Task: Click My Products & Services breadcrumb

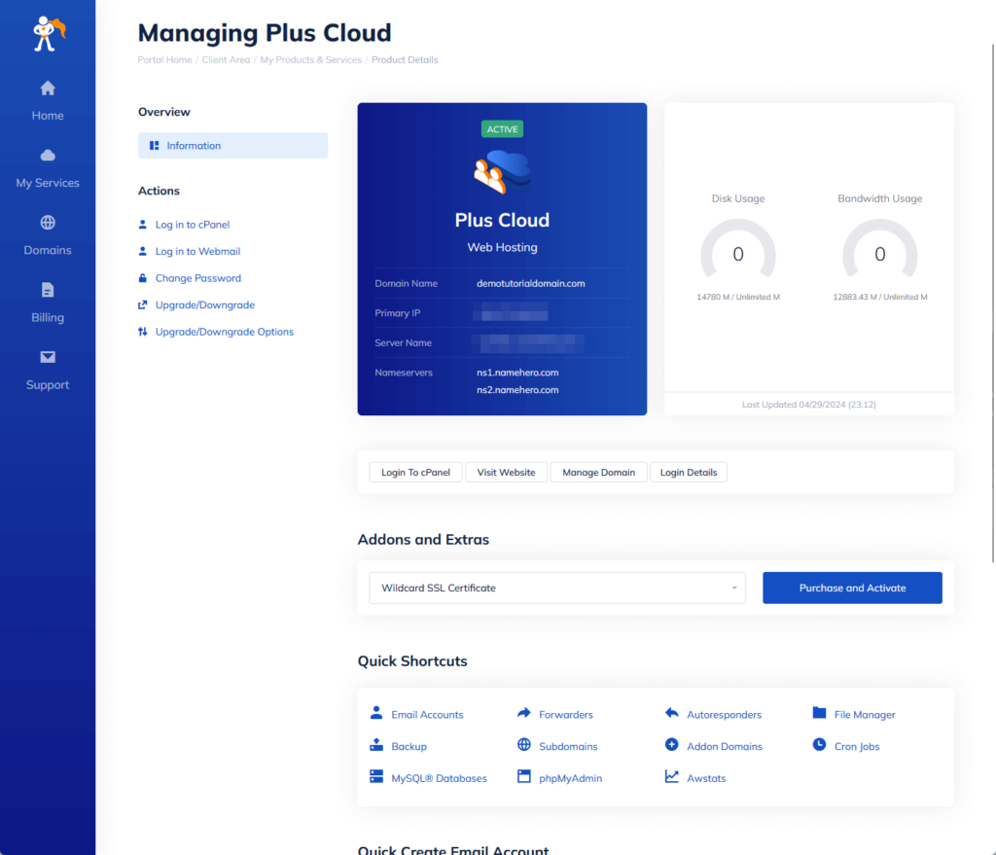Action: (310, 59)
